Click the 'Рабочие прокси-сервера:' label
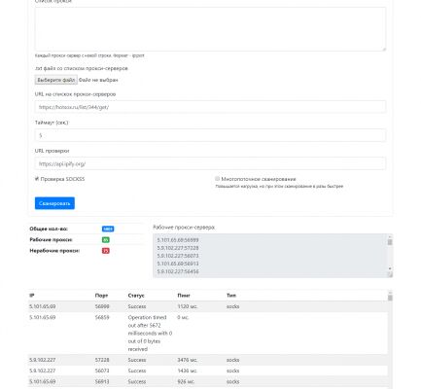Viewport: 421px width, 389px height. 184,228
